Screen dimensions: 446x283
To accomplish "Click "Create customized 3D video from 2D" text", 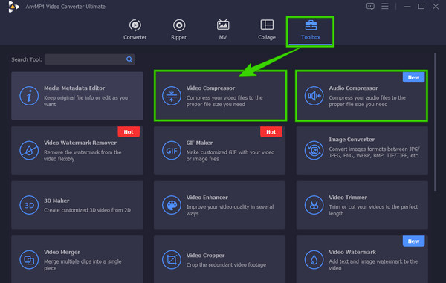I will point(87,210).
